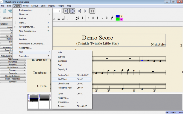Toggle play repeats button
This screenshot has width=183, height=114.
tap(92, 11)
